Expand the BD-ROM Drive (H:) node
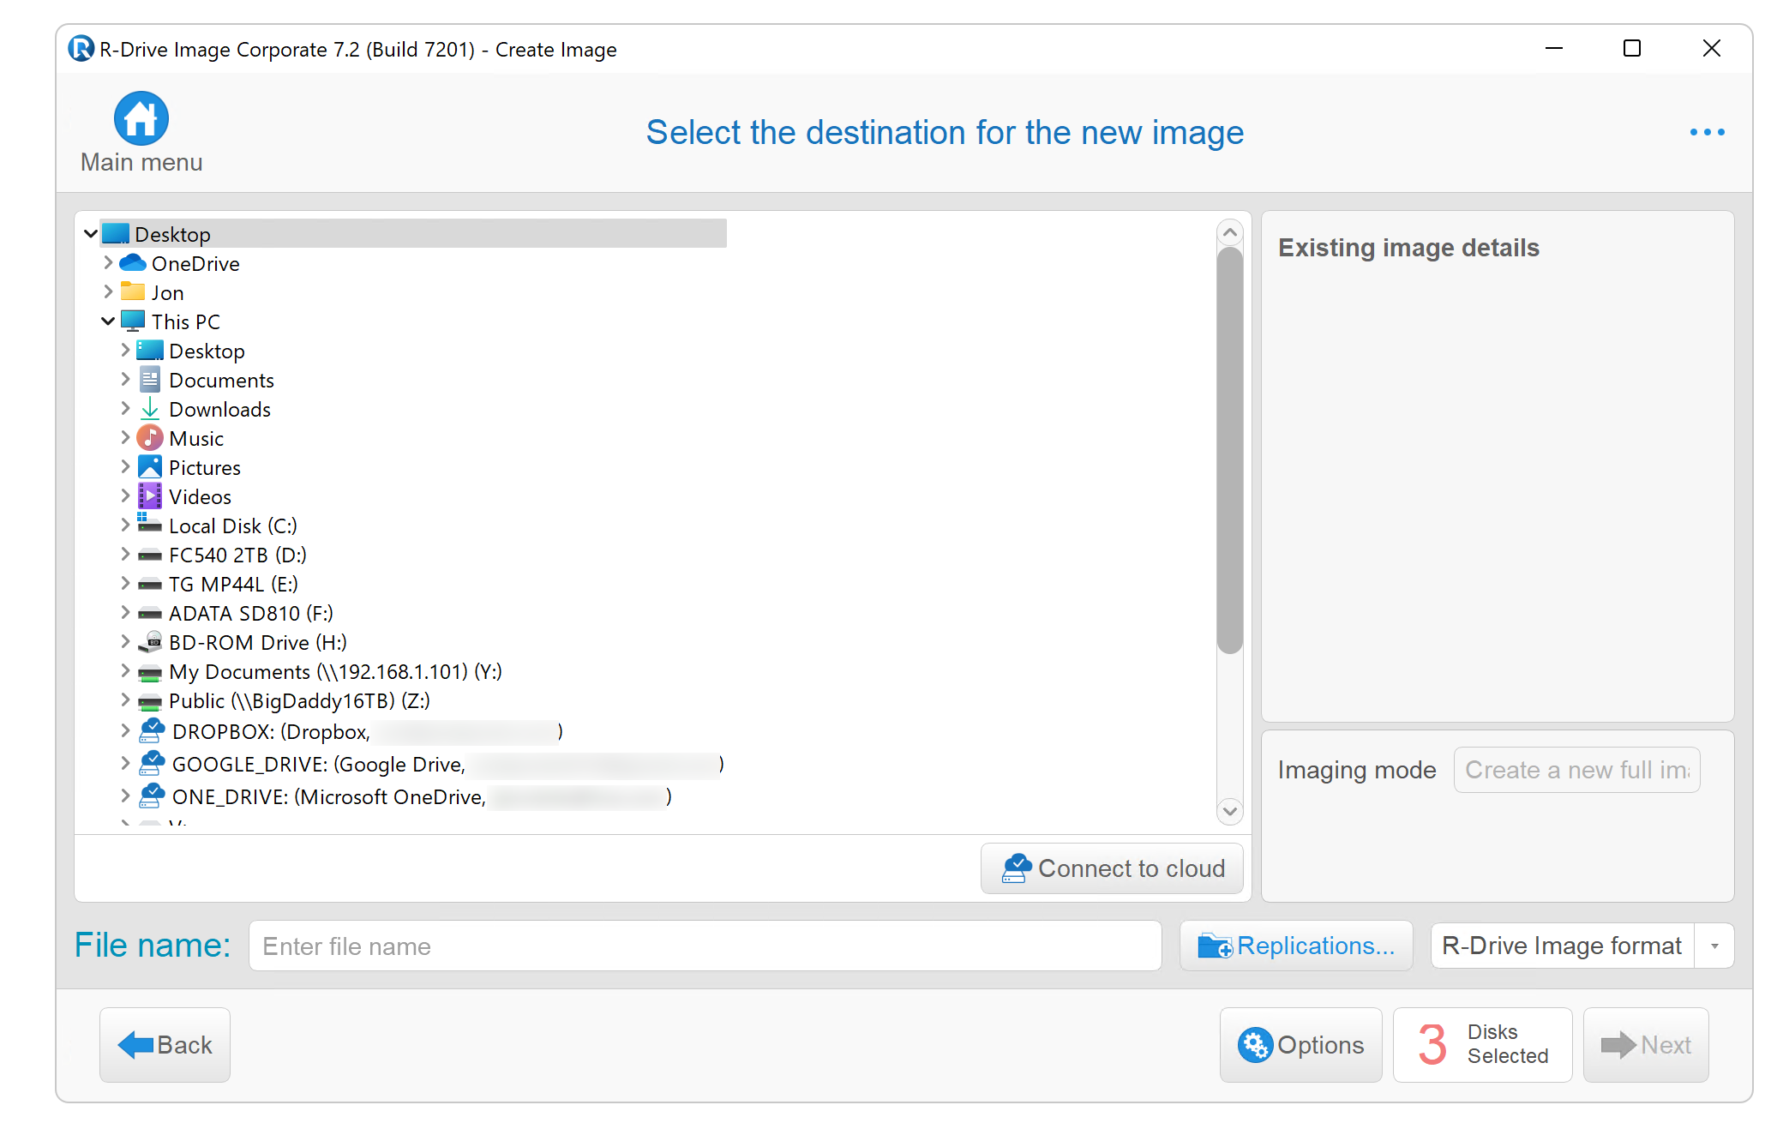The image size is (1783, 1123). pos(125,641)
